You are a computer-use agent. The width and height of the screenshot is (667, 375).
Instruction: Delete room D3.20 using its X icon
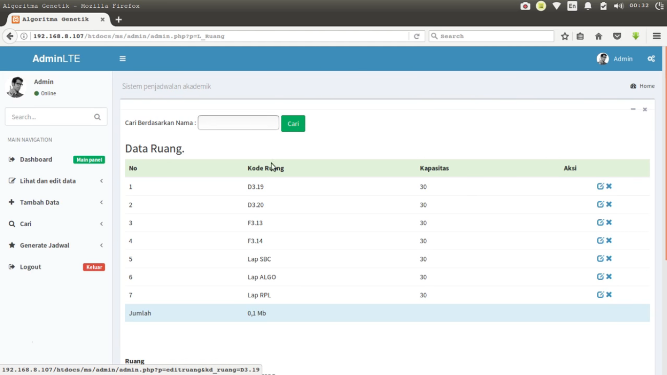coord(609,204)
